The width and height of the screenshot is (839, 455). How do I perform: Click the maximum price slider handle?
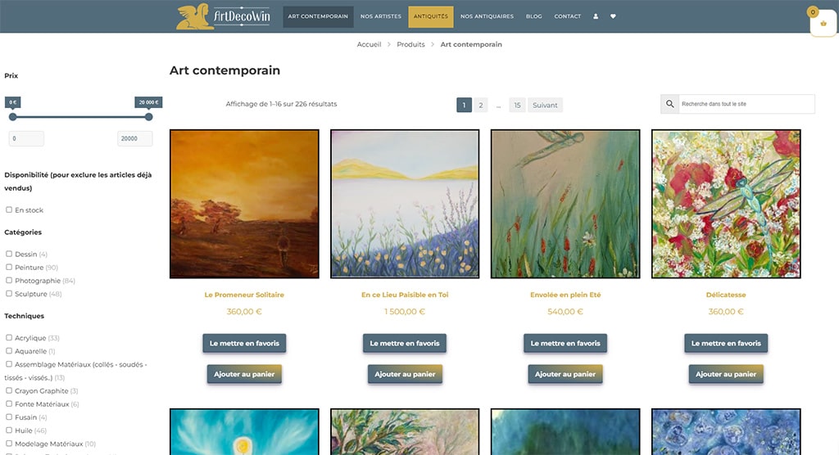tap(149, 116)
